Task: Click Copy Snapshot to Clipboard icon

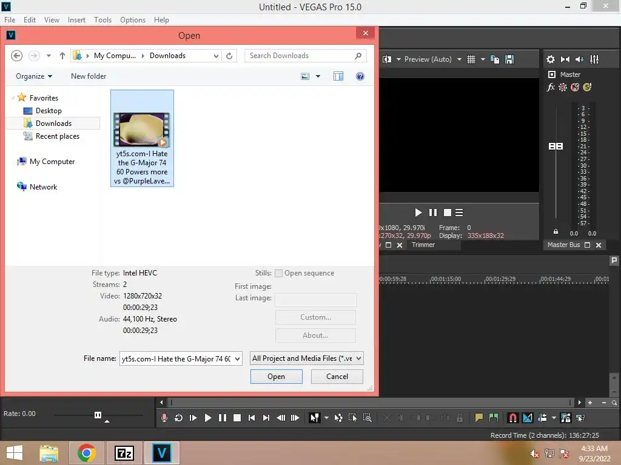Action: (x=495, y=59)
